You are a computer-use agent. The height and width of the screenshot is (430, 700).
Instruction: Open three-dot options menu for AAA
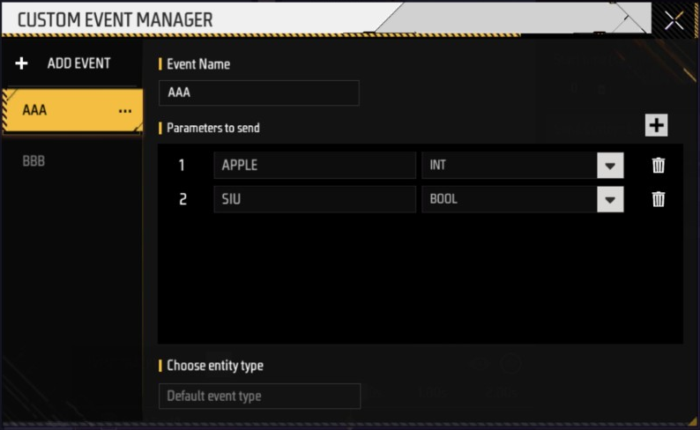124,111
